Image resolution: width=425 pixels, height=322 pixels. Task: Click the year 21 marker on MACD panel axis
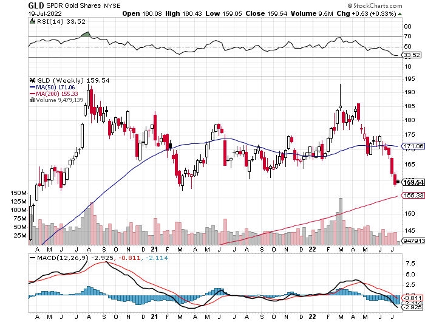click(x=154, y=317)
